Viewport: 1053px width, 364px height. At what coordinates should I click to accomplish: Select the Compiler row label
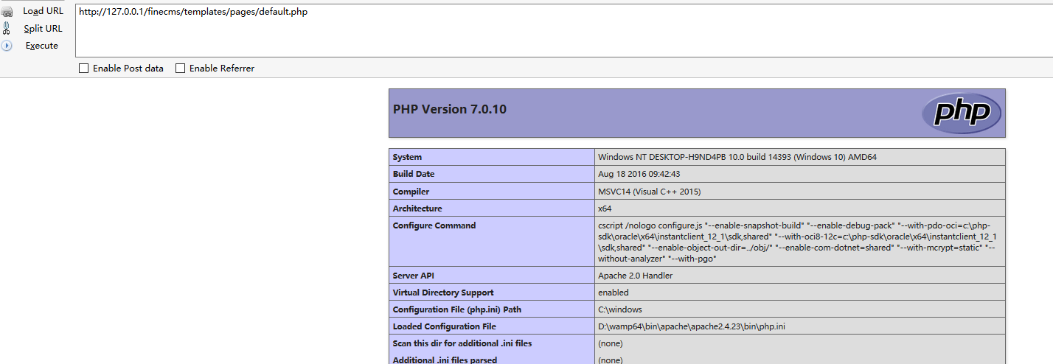tap(411, 192)
